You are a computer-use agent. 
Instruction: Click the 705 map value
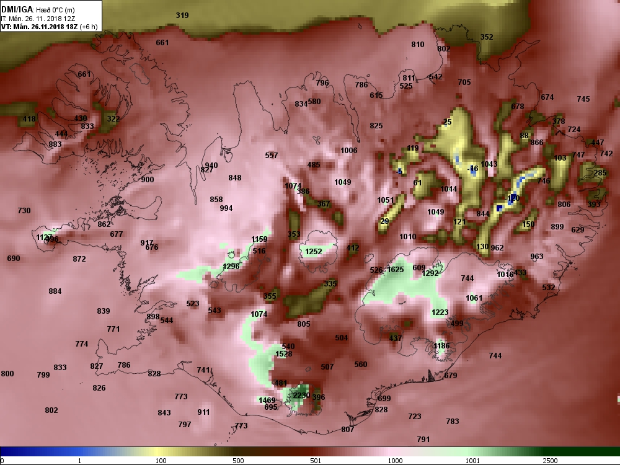click(x=464, y=82)
